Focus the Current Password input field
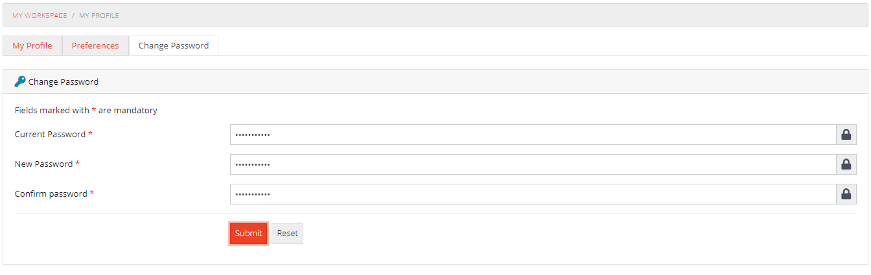Viewport: 871px width, 275px height. coord(533,135)
